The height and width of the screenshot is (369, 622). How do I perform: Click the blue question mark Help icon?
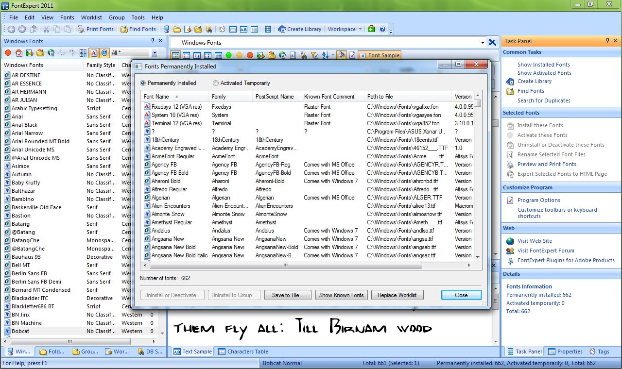pos(382,29)
